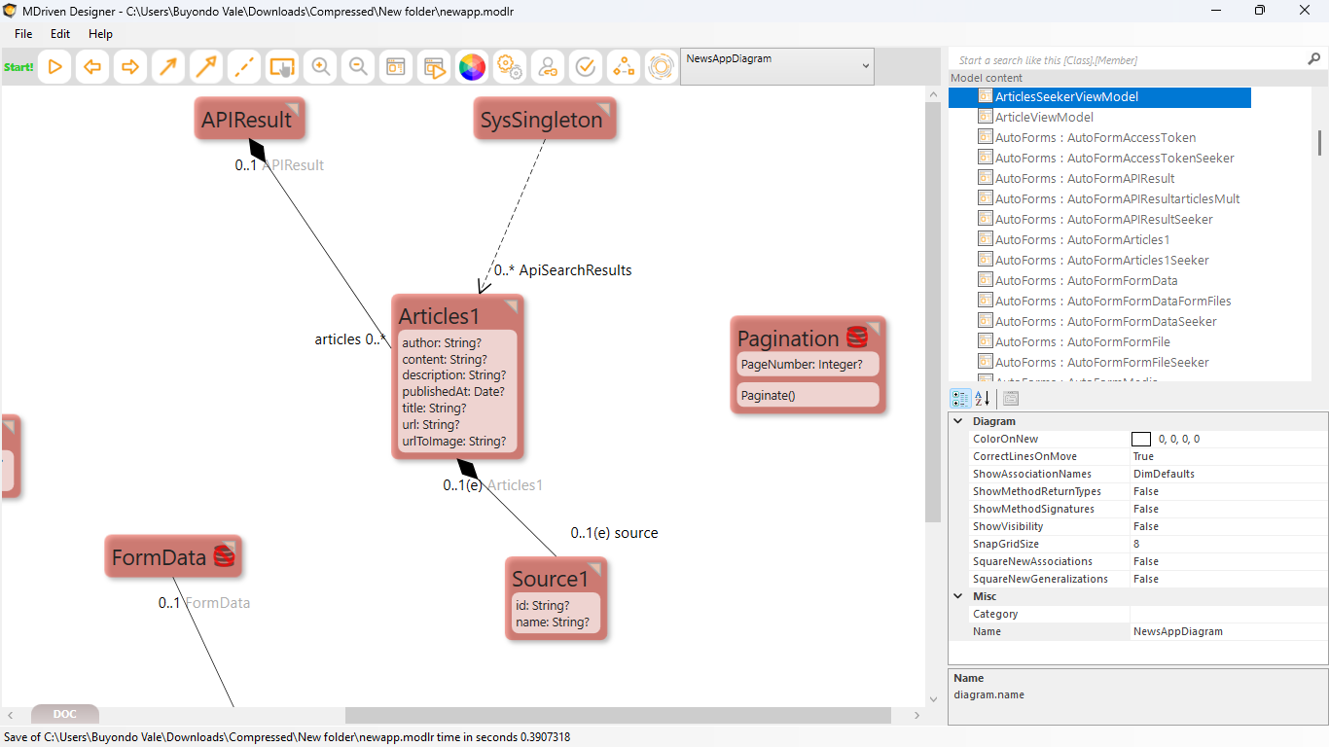1329x747 pixels.
Task: Toggle categorized view in property grid
Action: point(960,398)
